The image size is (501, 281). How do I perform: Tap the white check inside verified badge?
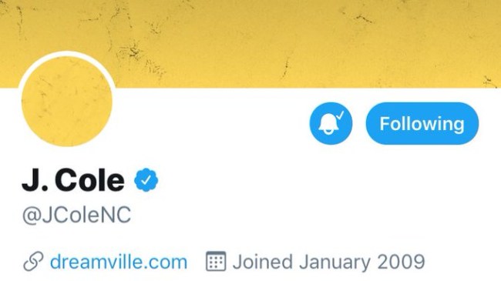pyautogui.click(x=146, y=180)
